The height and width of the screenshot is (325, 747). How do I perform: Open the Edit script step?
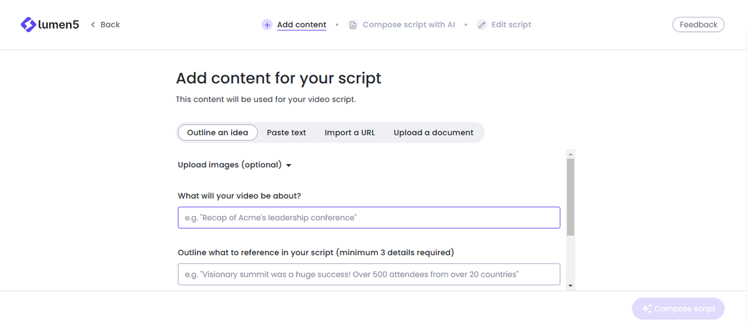tap(511, 24)
